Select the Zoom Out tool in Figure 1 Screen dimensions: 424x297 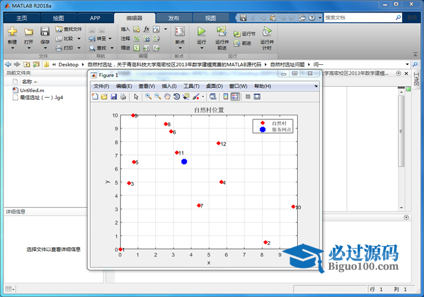click(x=158, y=97)
